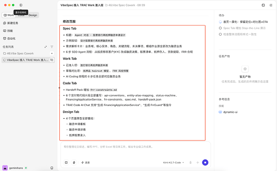Click the header icon left of the panel toggle
Viewport: 277px width, 171px height.
click(263, 5)
